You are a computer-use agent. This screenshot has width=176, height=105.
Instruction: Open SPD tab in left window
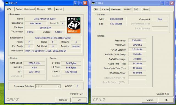pyautogui.click(x=50, y=9)
